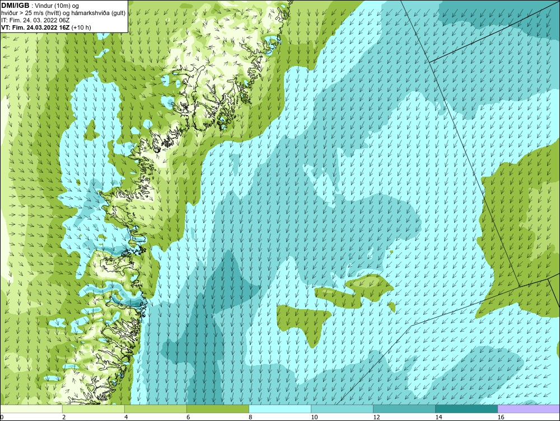This screenshot has width=560, height=421.
Task: Click the 4–6 m/s green legend band
Action: pos(156,409)
